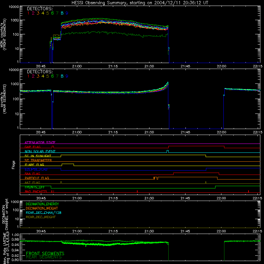Image resolution: width=264 pixels, height=264 pixels.
Task: Click the FLARE_FLAG label
Action: pos(34,165)
